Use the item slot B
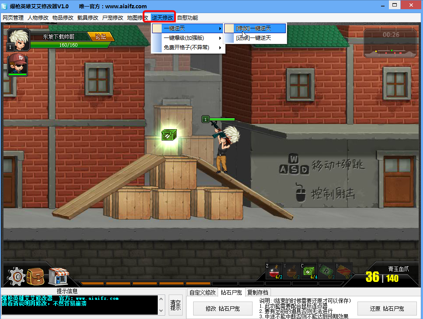Image resolution: width=423 pixels, height=319 pixels. tap(343, 271)
